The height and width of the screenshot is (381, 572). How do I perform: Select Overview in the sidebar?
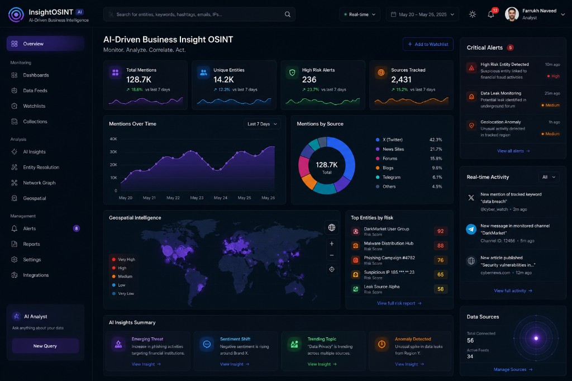coord(46,44)
